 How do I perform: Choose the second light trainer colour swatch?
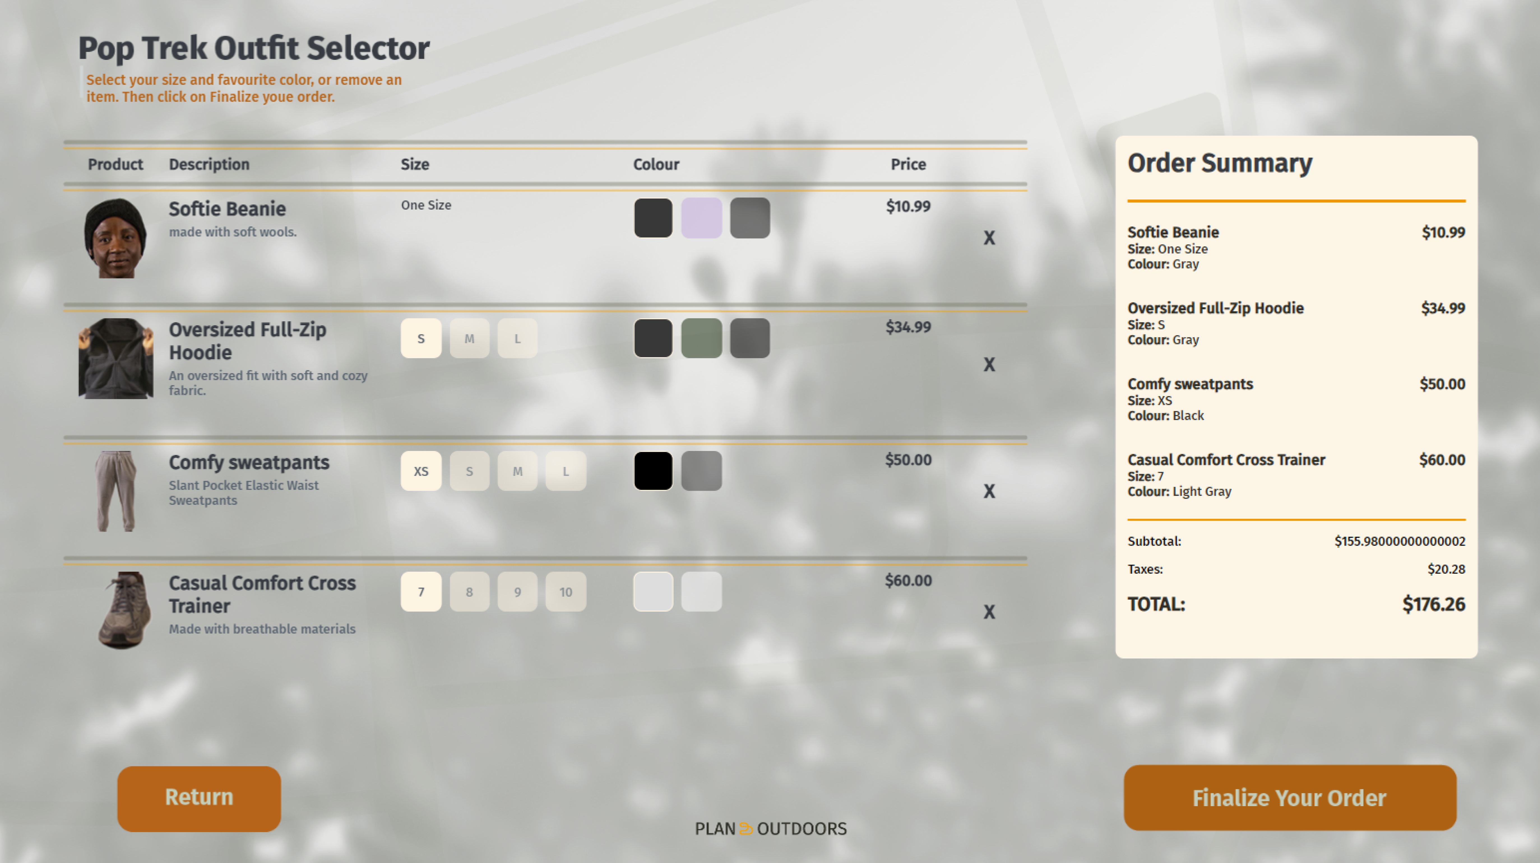pyautogui.click(x=701, y=592)
